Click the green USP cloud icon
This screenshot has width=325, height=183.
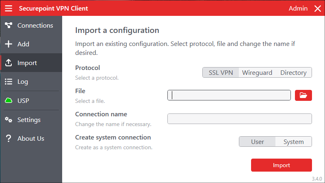[9, 100]
